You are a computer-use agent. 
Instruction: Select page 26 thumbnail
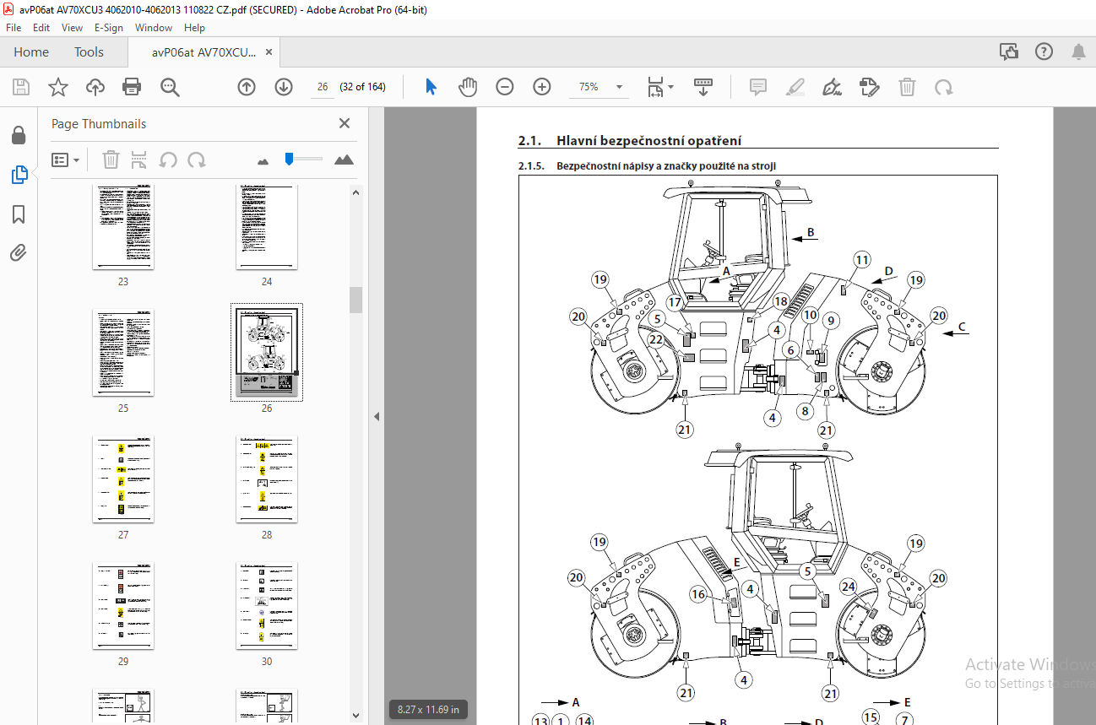point(267,353)
